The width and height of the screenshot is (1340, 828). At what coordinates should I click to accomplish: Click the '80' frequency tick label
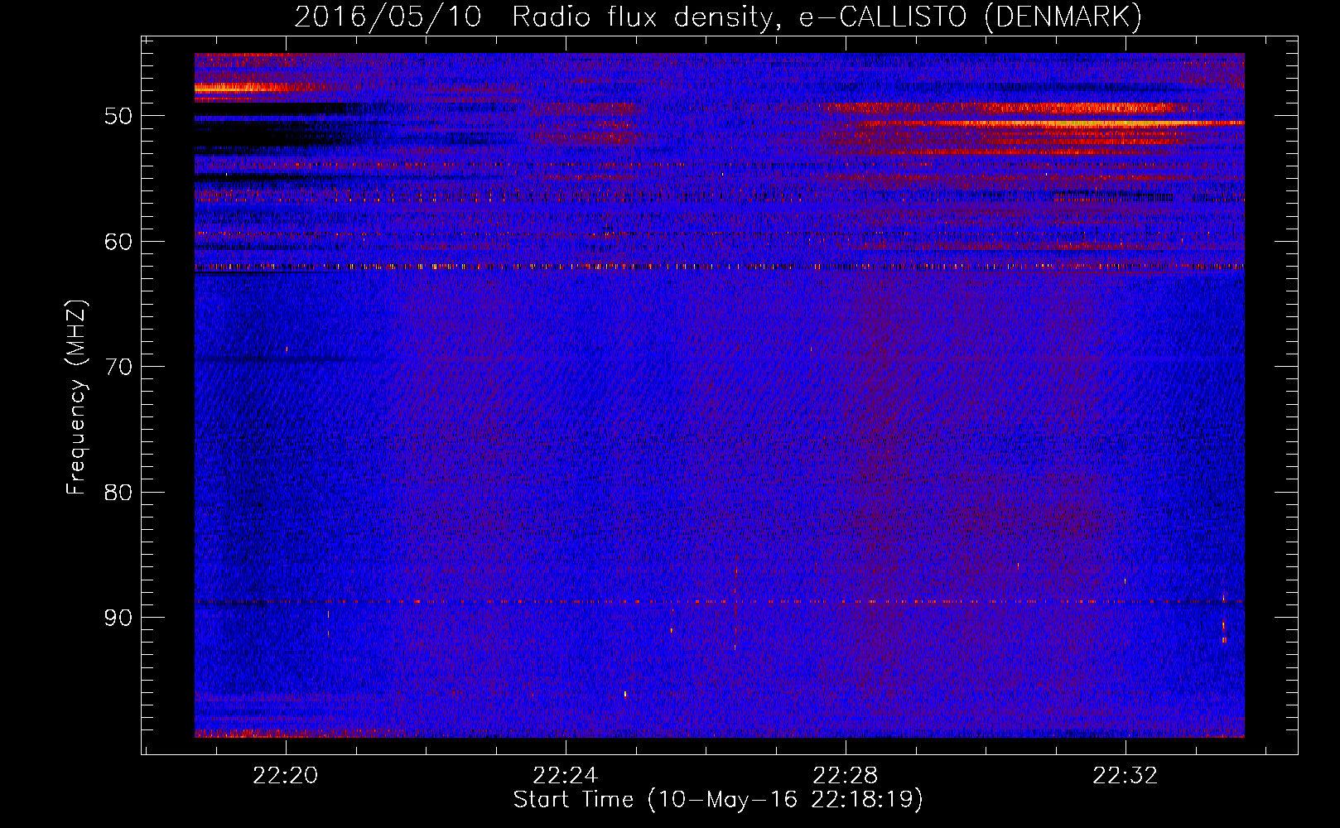(118, 493)
